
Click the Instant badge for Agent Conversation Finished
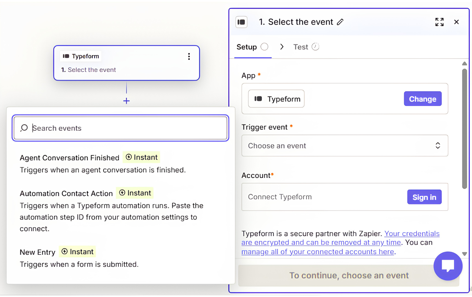[141, 157]
